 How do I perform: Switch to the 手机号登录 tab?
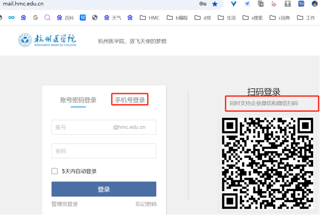click(130, 100)
